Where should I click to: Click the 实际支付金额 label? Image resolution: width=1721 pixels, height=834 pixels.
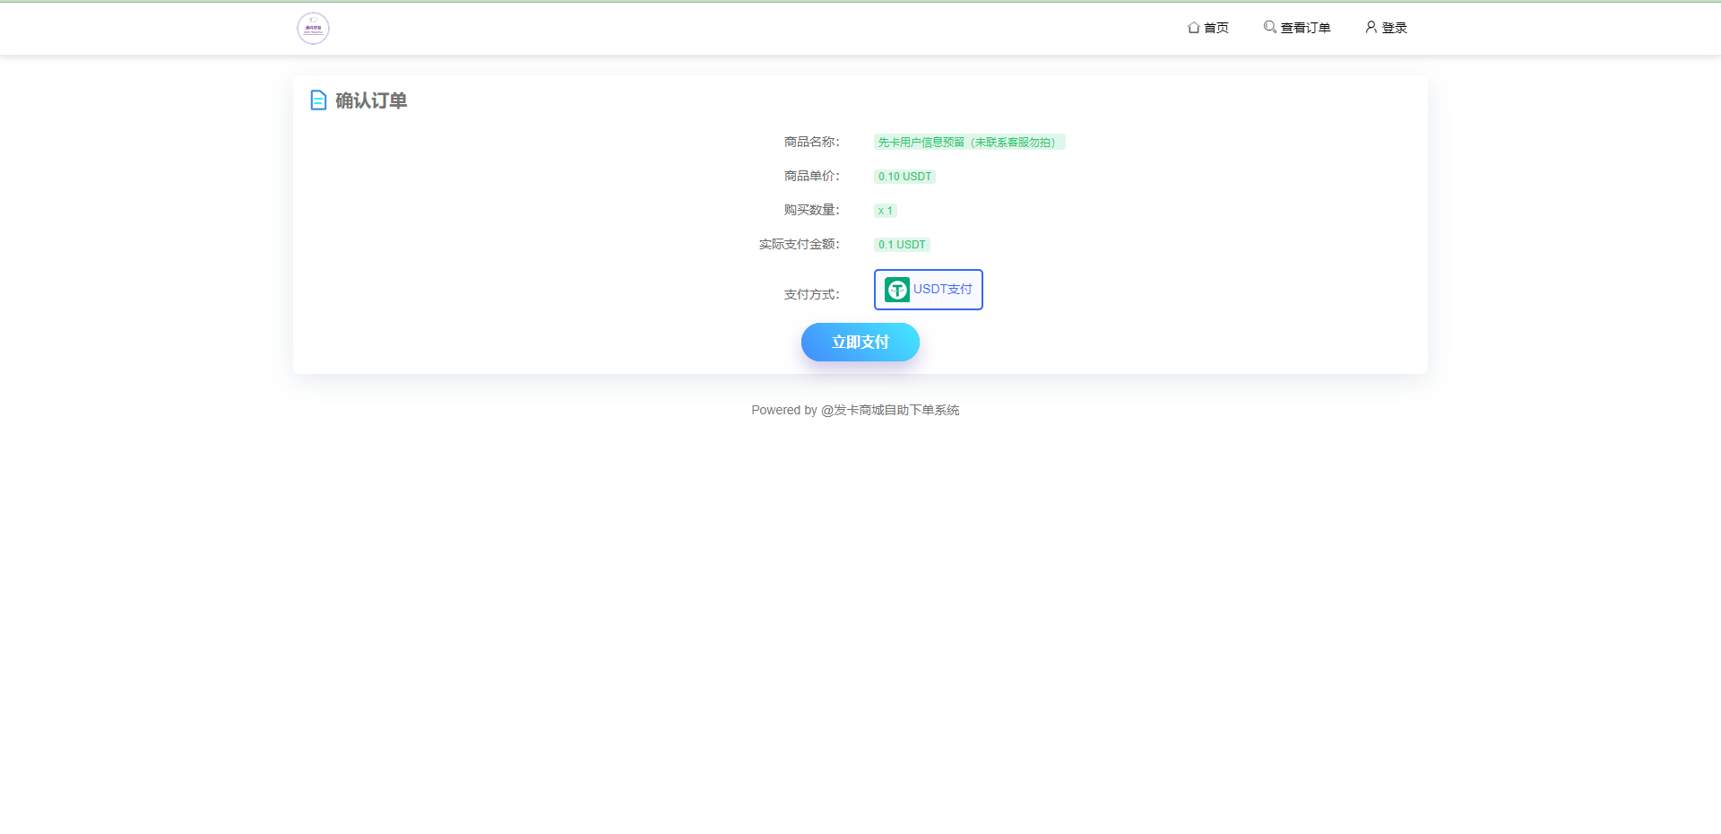(799, 244)
